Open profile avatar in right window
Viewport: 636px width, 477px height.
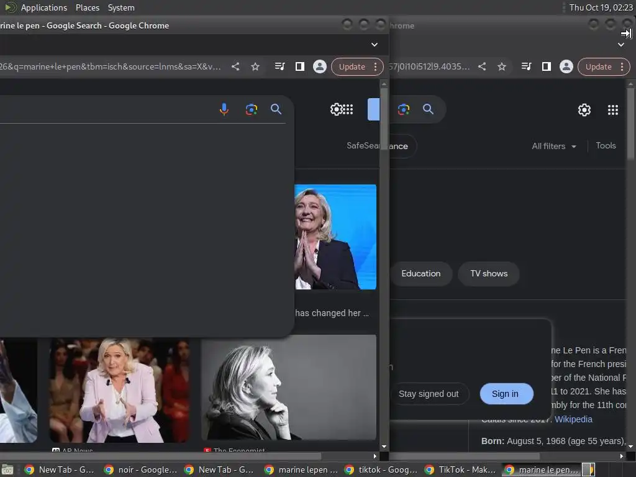(x=566, y=66)
